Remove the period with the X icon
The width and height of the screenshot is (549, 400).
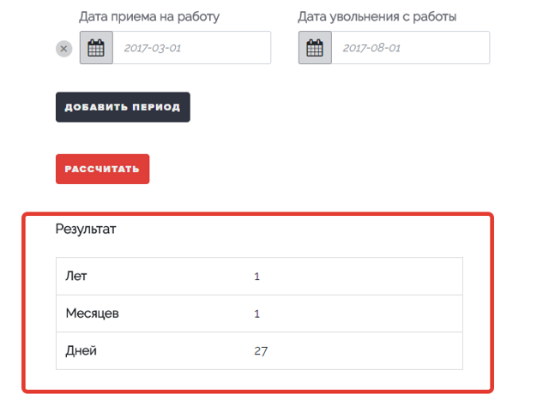[x=63, y=49]
